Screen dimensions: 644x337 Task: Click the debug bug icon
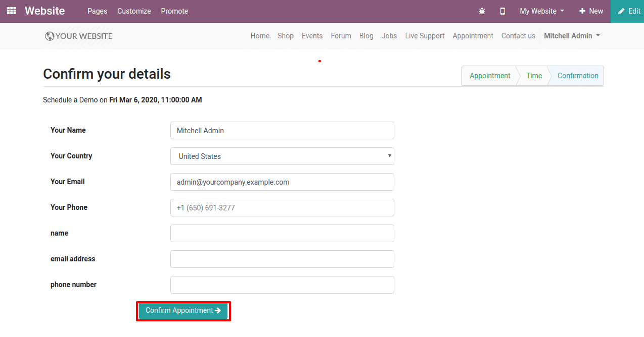coord(482,11)
